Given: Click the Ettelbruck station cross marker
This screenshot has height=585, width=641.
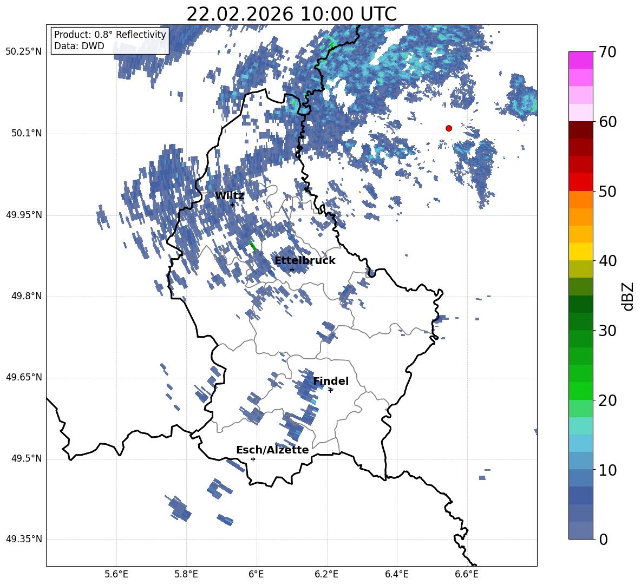Looking at the screenshot, I should coord(292,270).
